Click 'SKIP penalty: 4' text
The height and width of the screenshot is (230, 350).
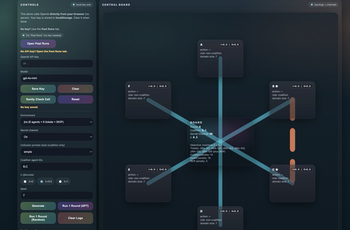pyautogui.click(x=199, y=161)
